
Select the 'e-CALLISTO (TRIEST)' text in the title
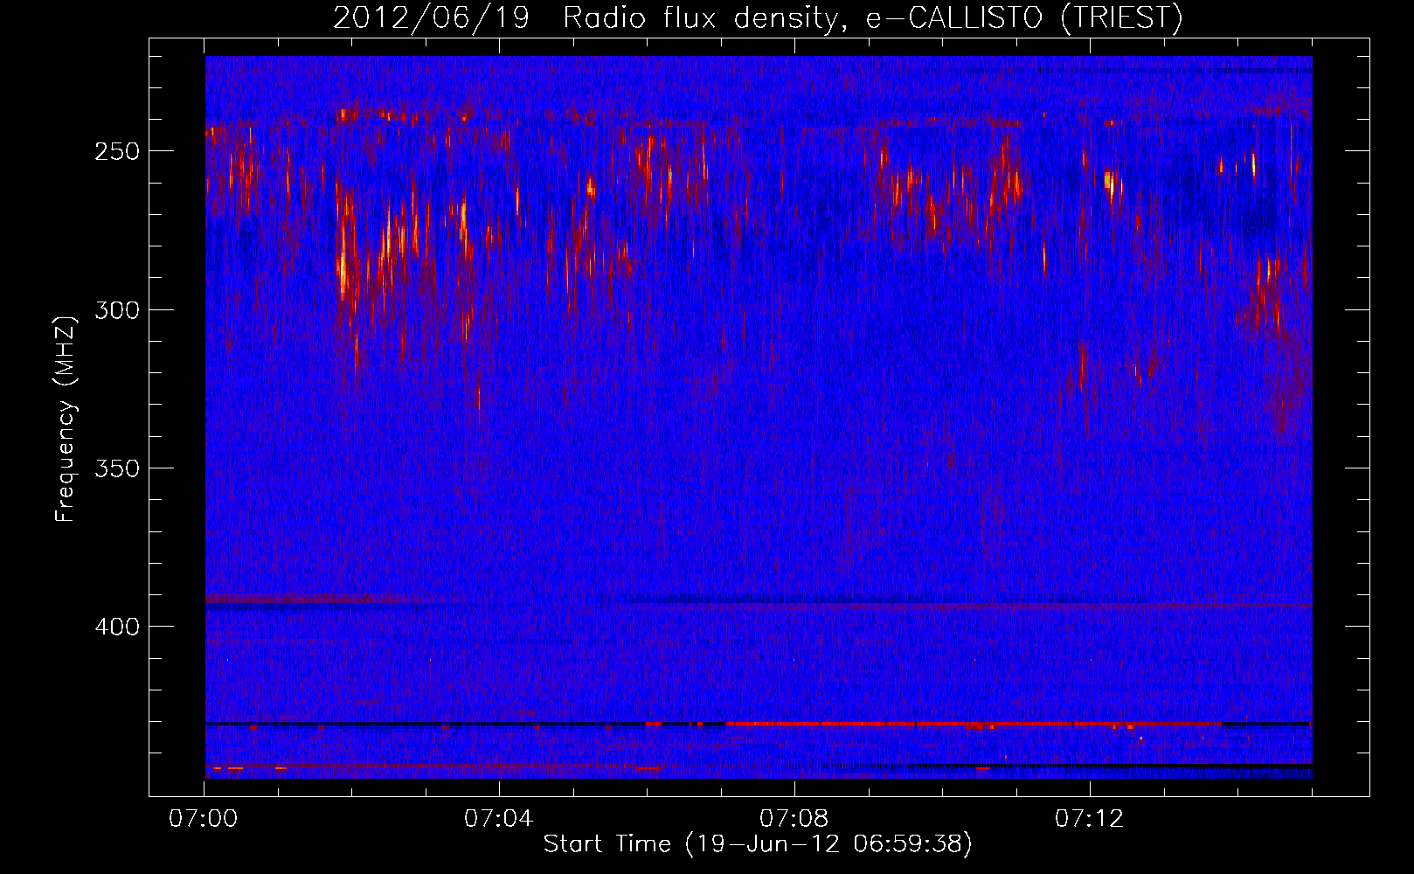point(1024,17)
